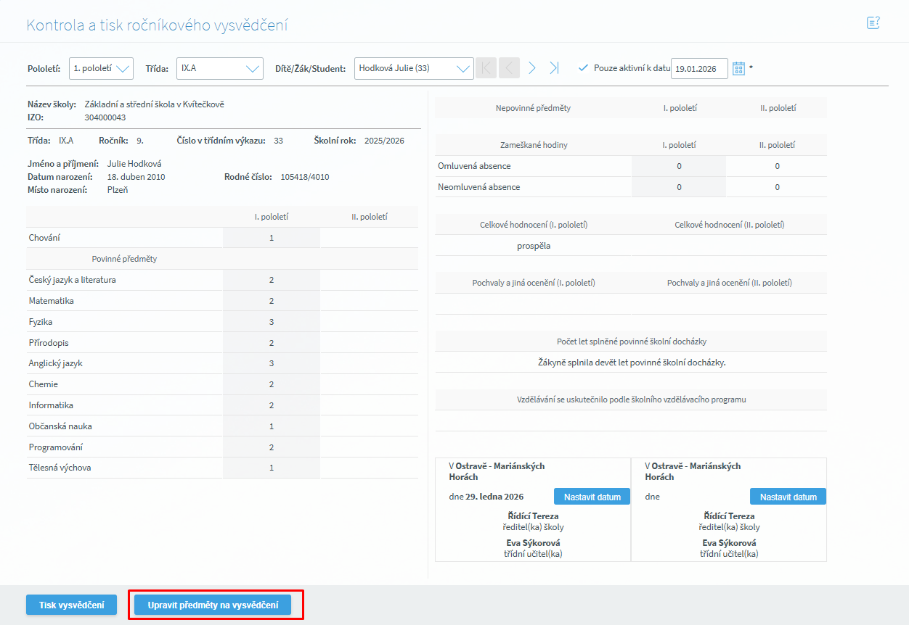Expand the Pololetí dropdown
Screen dimensions: 909x625
point(102,68)
